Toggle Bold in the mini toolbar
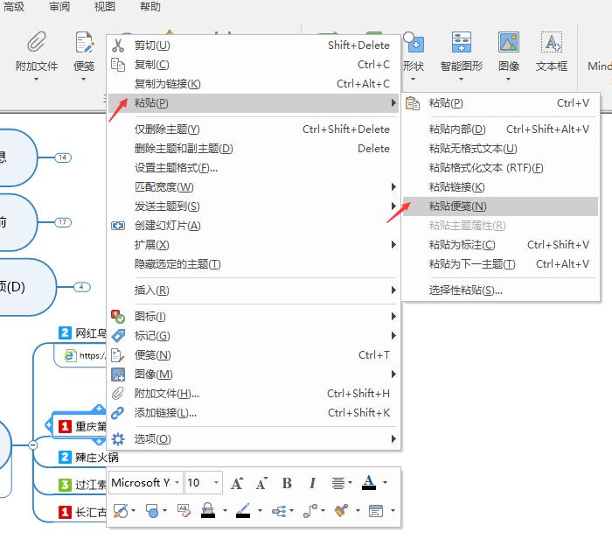This screenshot has height=539, width=612. pos(287,483)
